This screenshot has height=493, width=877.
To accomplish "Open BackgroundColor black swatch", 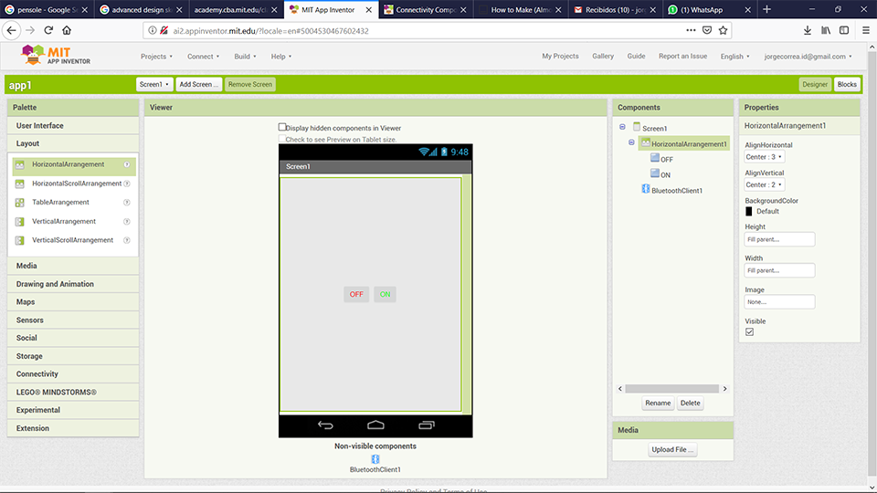I will (x=749, y=211).
